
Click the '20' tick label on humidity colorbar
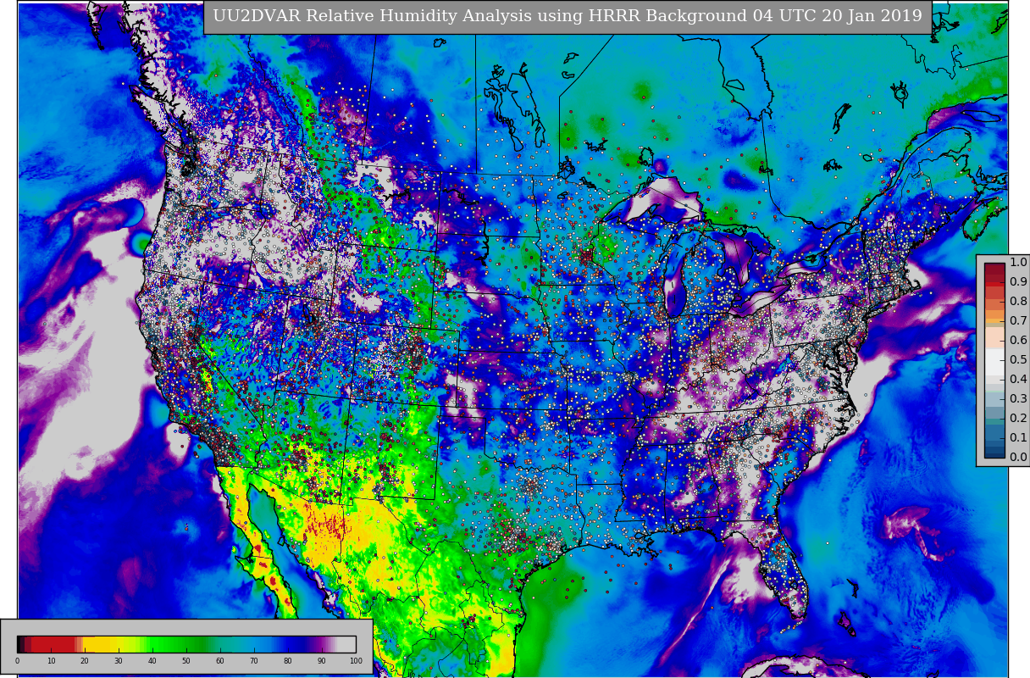85,661
